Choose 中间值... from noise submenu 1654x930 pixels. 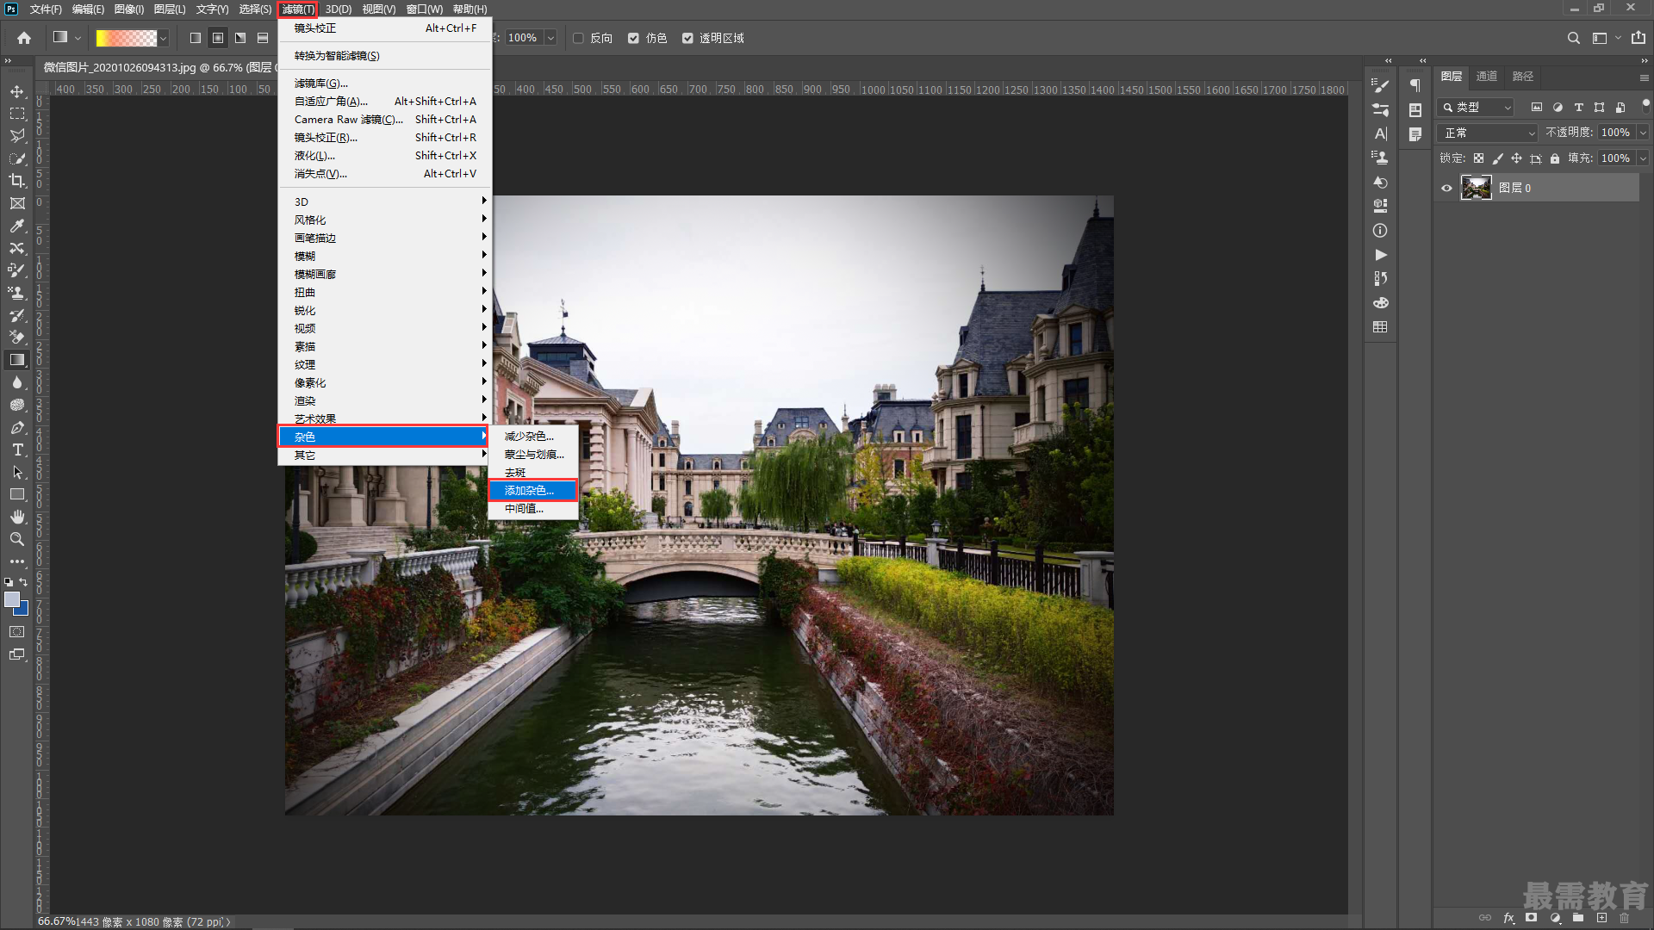tap(532, 509)
